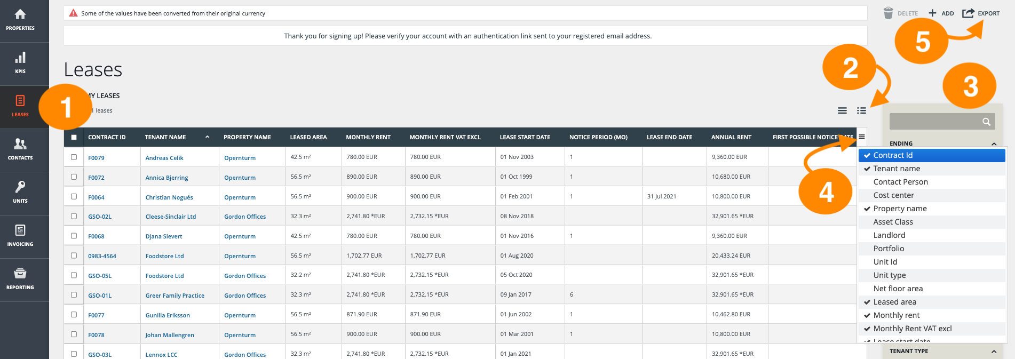
Task: Toggle the select-all checkbox in header
Action: (x=74, y=137)
